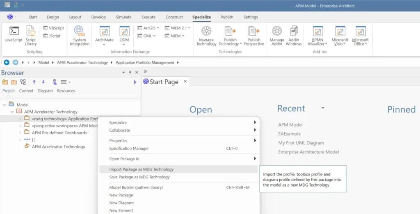Open the Recent list dropdown arrow

pos(323,108)
